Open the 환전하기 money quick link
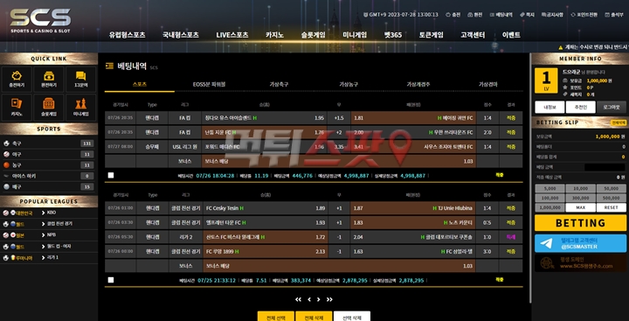Viewport: 629px width, 321px height. pyautogui.click(x=49, y=80)
